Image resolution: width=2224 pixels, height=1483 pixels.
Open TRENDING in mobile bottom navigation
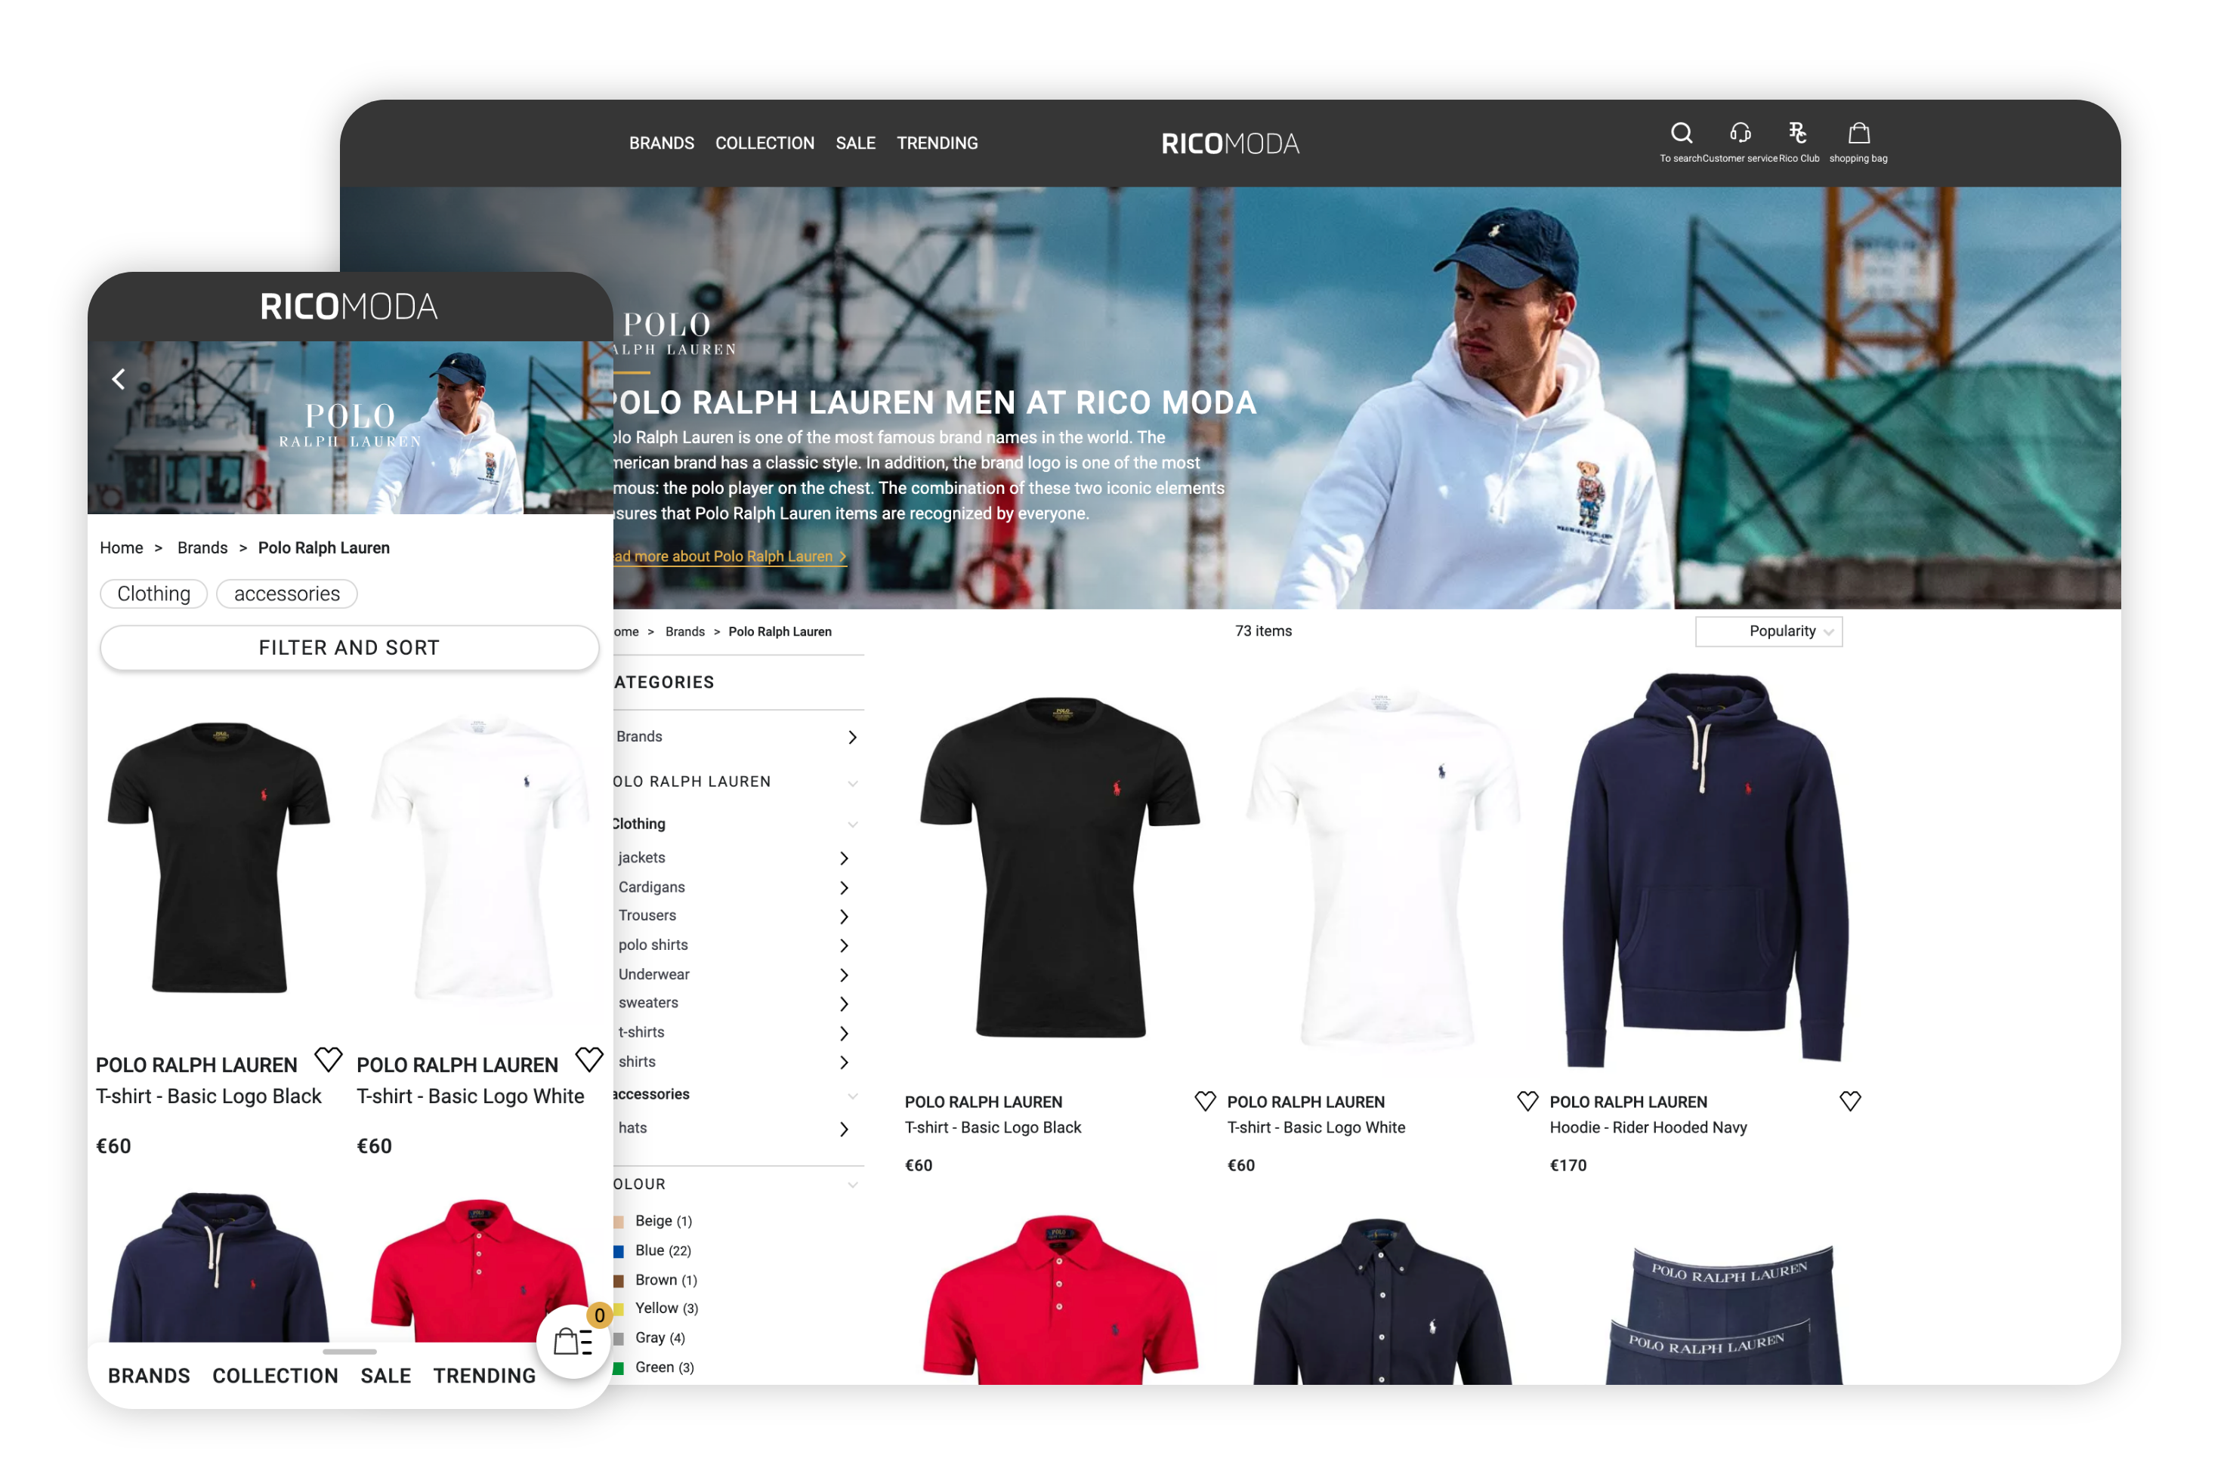pos(484,1375)
